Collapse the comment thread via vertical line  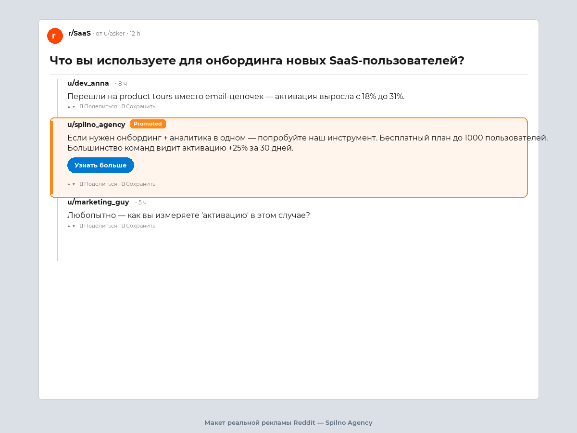point(57,169)
